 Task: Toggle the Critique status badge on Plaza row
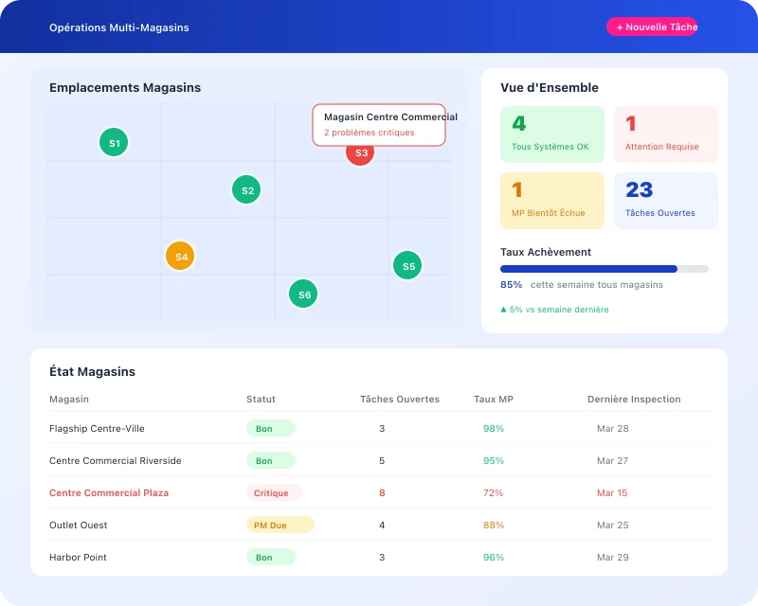(274, 492)
